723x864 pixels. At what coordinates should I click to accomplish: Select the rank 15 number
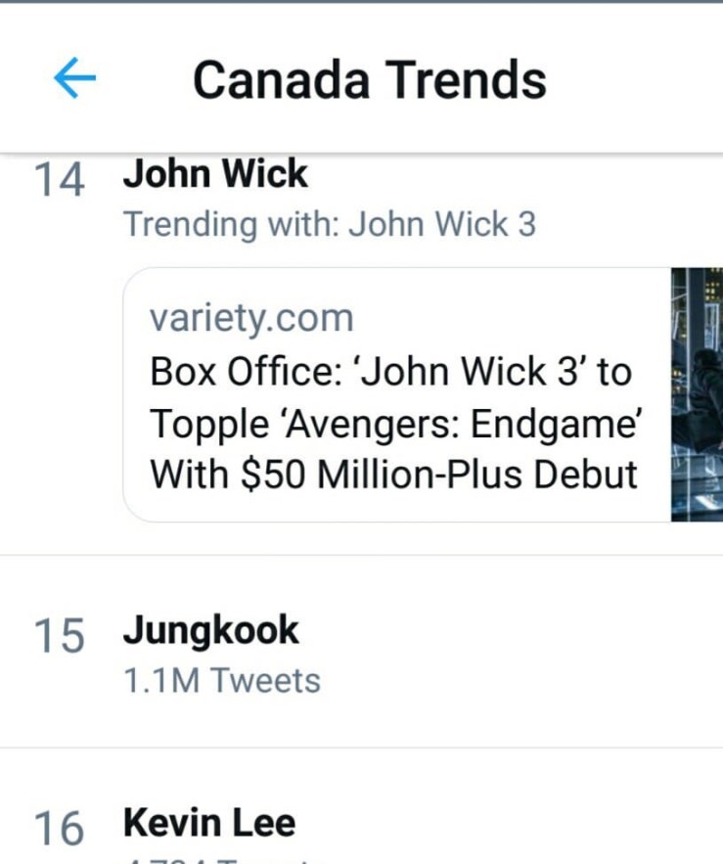(x=59, y=636)
